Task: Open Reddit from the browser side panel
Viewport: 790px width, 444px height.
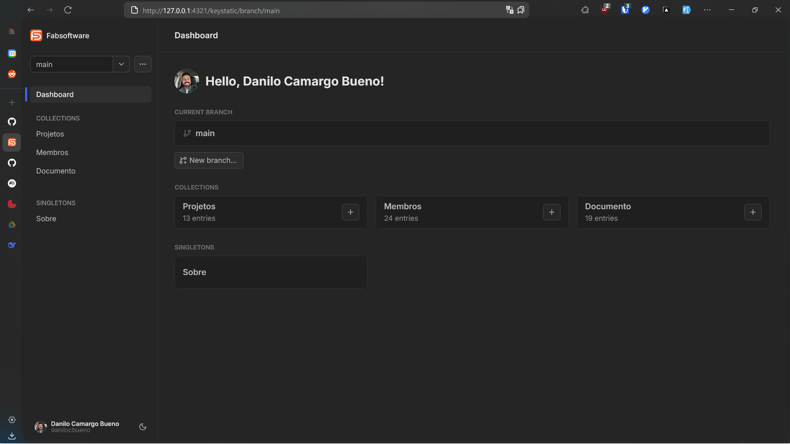Action: (x=12, y=74)
